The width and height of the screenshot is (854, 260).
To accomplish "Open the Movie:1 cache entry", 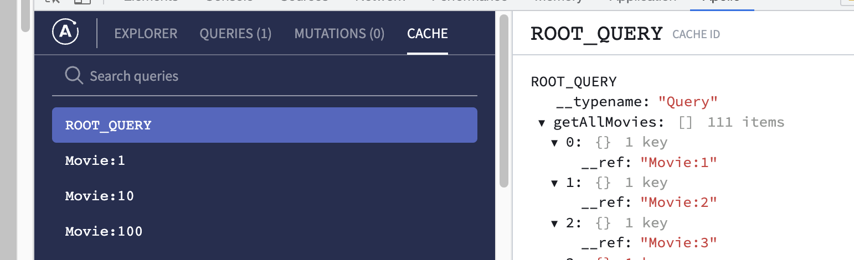I will click(265, 161).
